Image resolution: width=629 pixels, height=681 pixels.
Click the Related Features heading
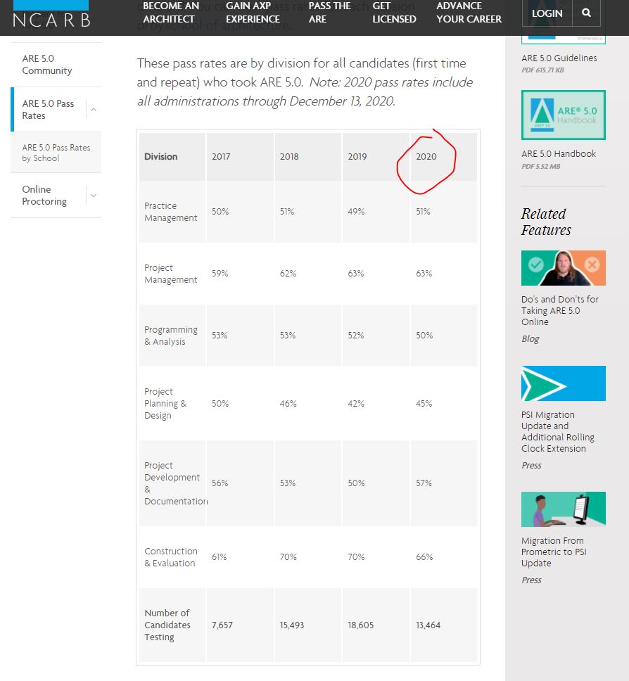546,222
